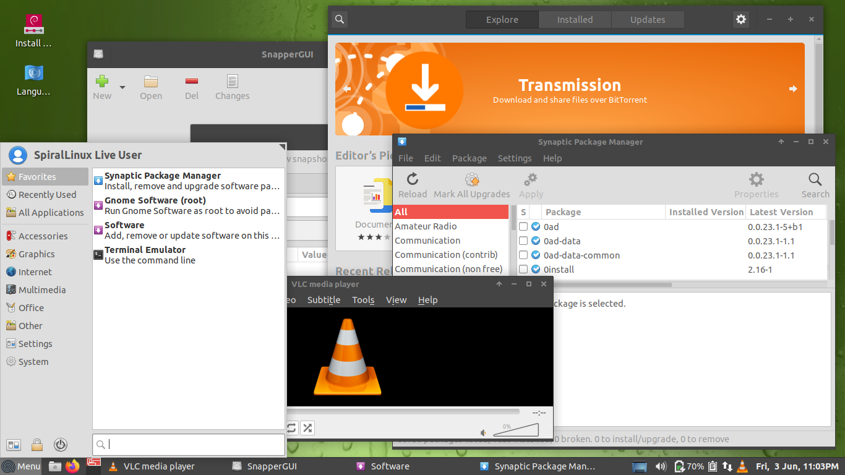Click the application menu search field
The width and height of the screenshot is (845, 475).
tap(188, 444)
